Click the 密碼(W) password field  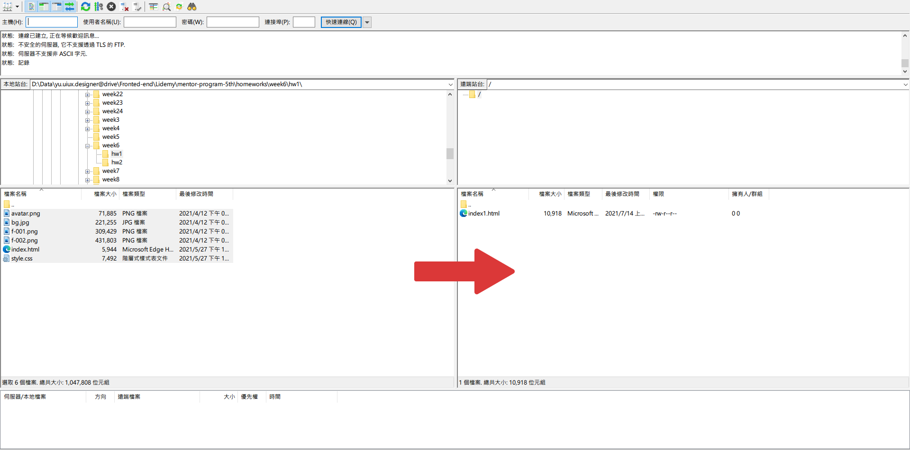(233, 22)
